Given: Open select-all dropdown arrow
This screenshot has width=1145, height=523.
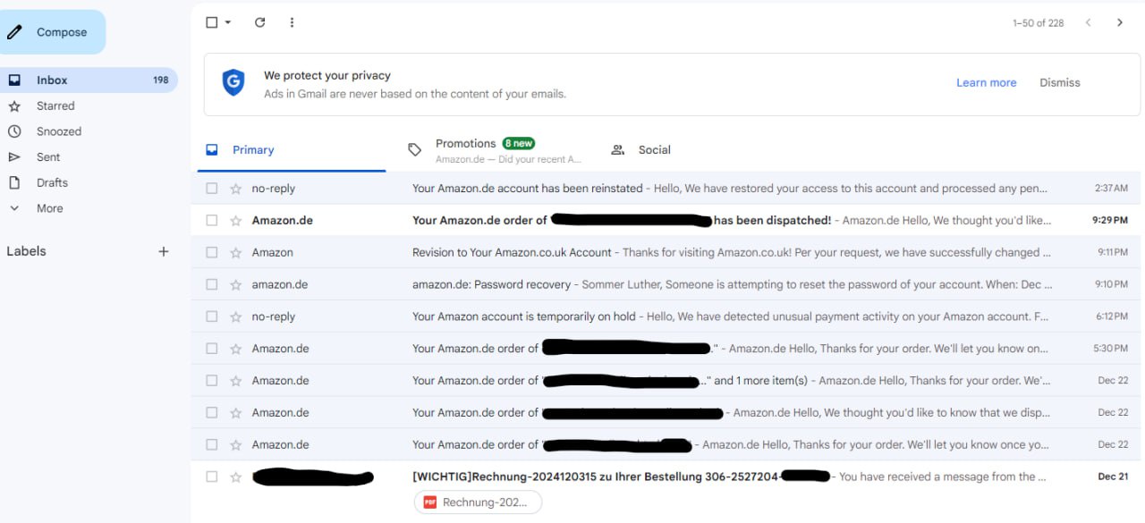Looking at the screenshot, I should (228, 22).
